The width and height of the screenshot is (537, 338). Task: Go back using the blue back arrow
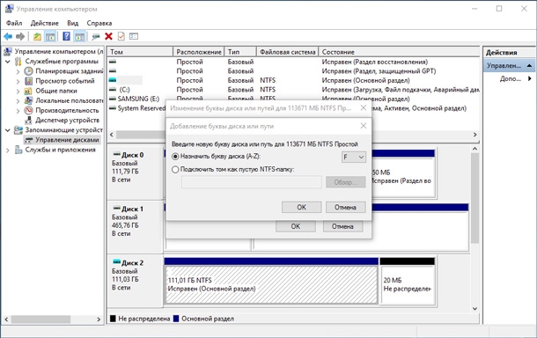tap(8, 36)
